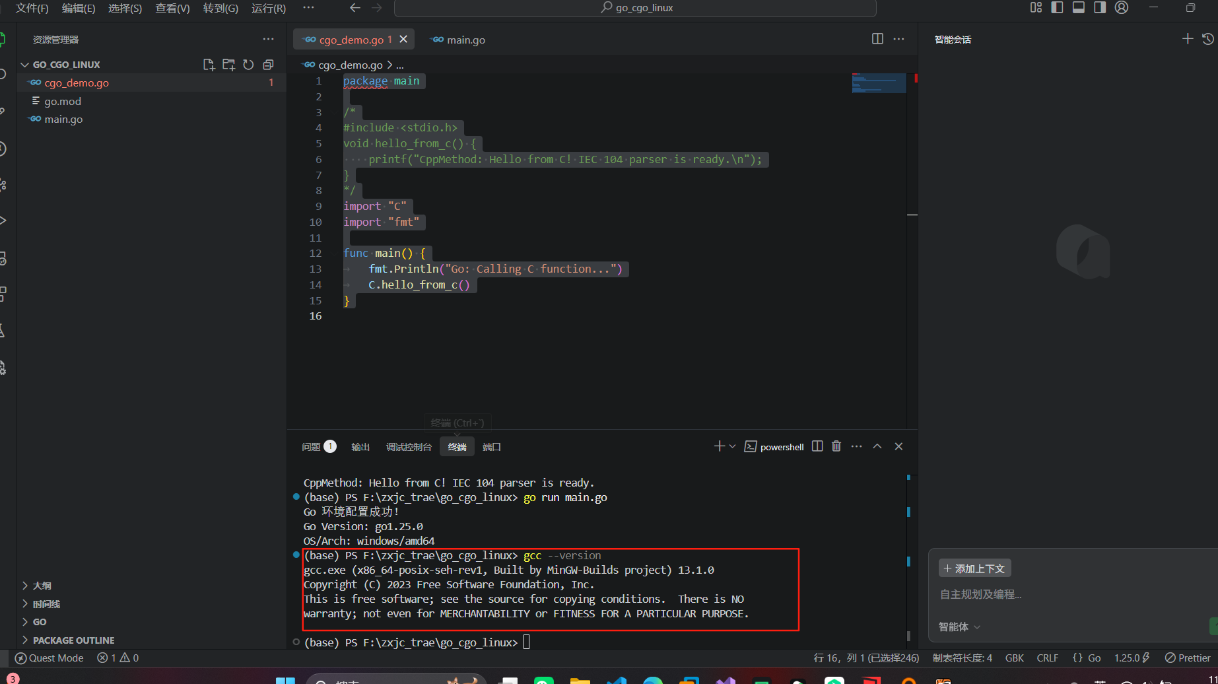The width and height of the screenshot is (1218, 684).
Task: Refresh the Explorer with the refresh icon
Action: [248, 64]
